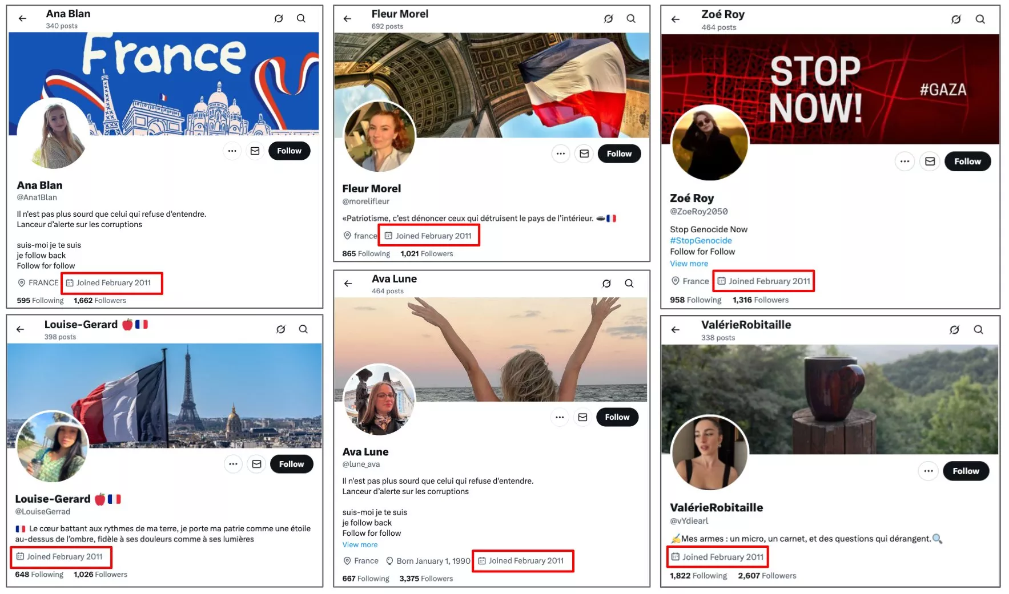Send message to Zoé Roy
Image resolution: width=1009 pixels, height=594 pixels.
point(930,161)
